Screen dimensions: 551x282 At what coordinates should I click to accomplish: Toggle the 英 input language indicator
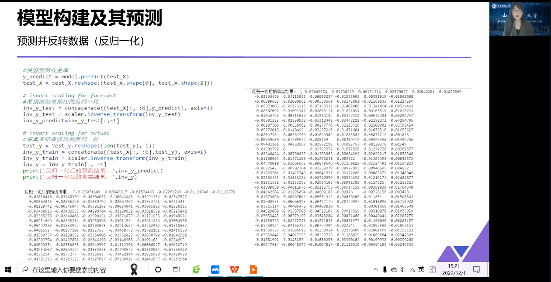point(421,270)
